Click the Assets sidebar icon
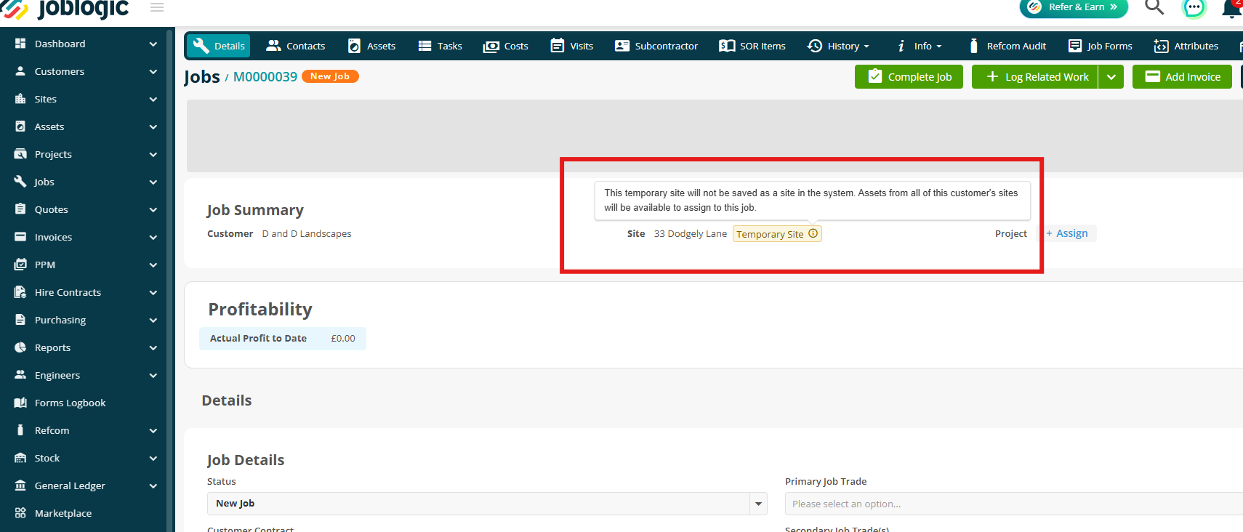 tap(20, 126)
